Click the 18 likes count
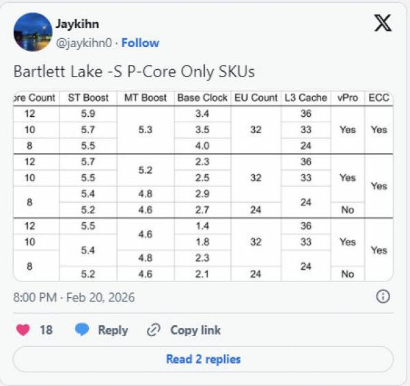Viewport: 410px width, 386px height. click(46, 330)
